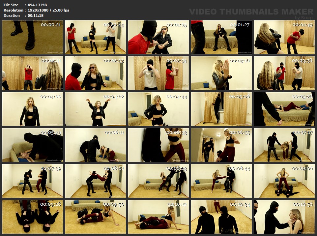Image resolution: width=317 pixels, height=236 pixels.
Task: Select the thumbnail marked 00:09:06
Action: pos(284,181)
